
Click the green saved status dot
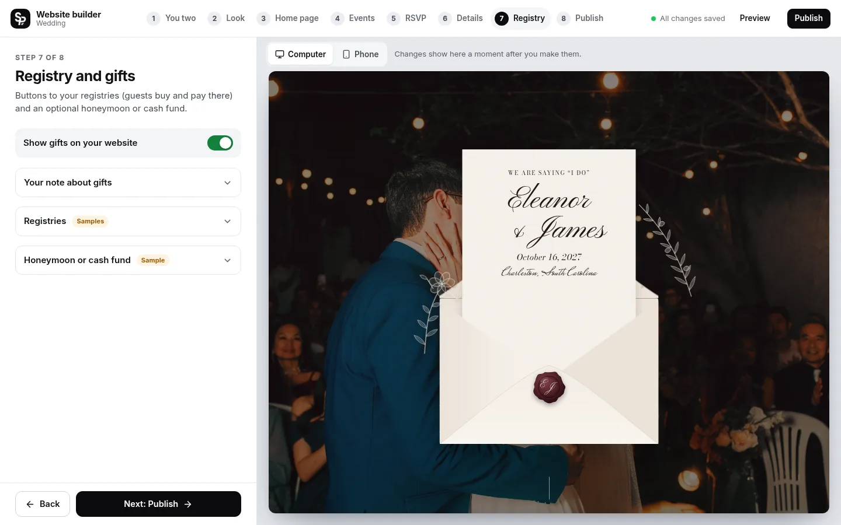654,19
